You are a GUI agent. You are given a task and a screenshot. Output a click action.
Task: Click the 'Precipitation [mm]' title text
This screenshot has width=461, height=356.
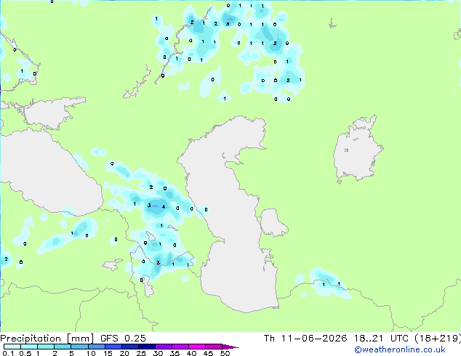click(x=47, y=339)
